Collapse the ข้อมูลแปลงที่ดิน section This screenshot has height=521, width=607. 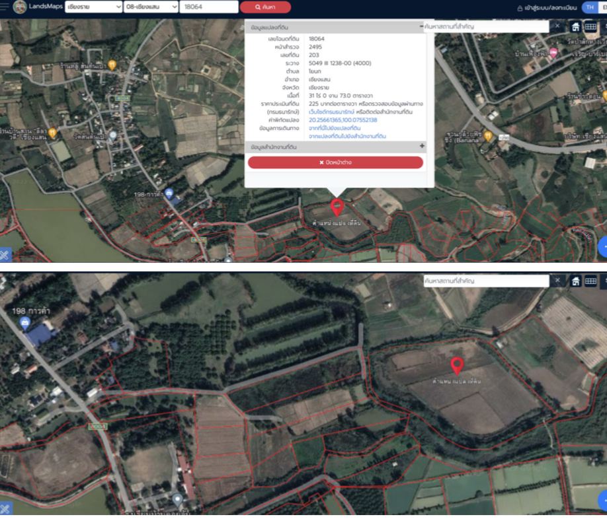(x=422, y=27)
